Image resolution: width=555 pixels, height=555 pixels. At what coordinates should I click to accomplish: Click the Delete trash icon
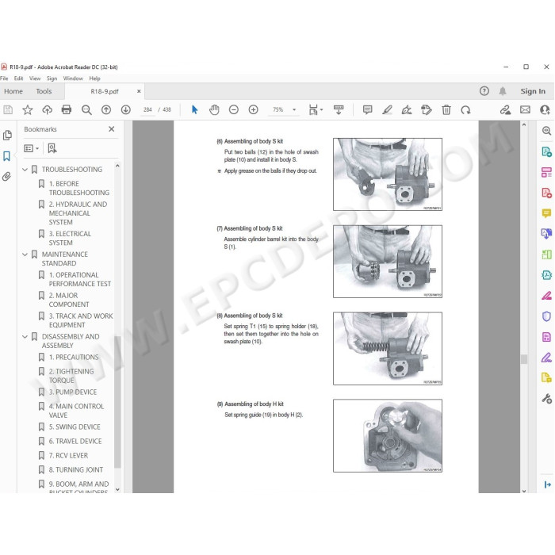tap(446, 109)
